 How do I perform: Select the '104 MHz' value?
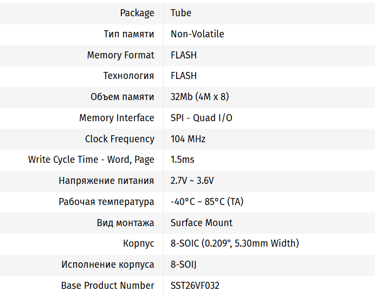click(x=188, y=139)
